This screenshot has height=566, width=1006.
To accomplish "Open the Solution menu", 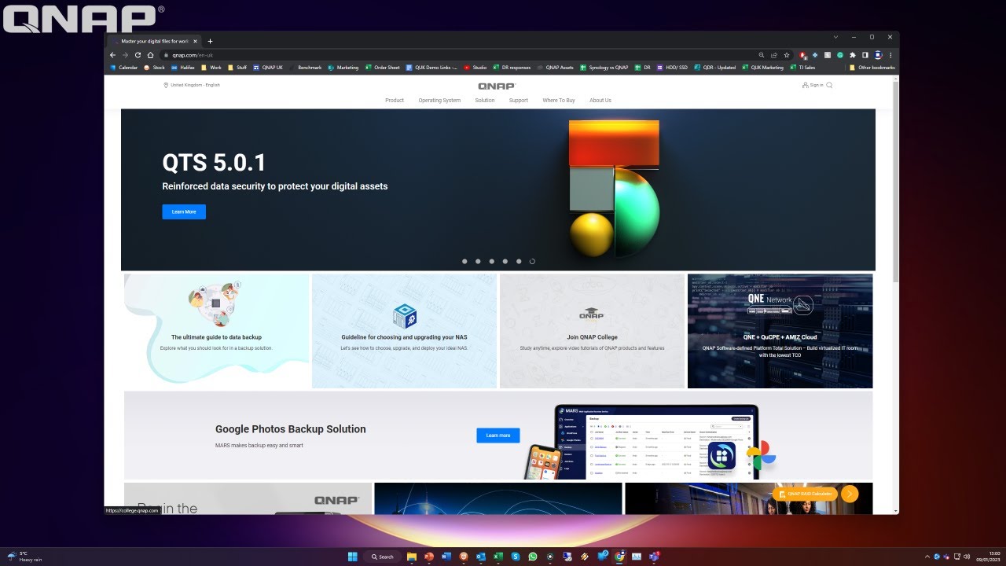I will [485, 101].
